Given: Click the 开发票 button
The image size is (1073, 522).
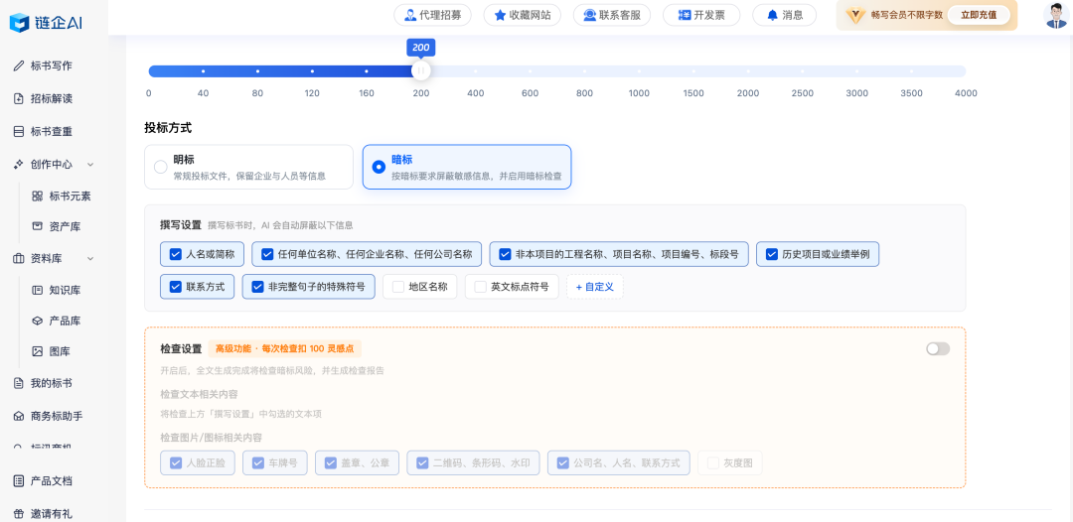Looking at the screenshot, I should [701, 15].
